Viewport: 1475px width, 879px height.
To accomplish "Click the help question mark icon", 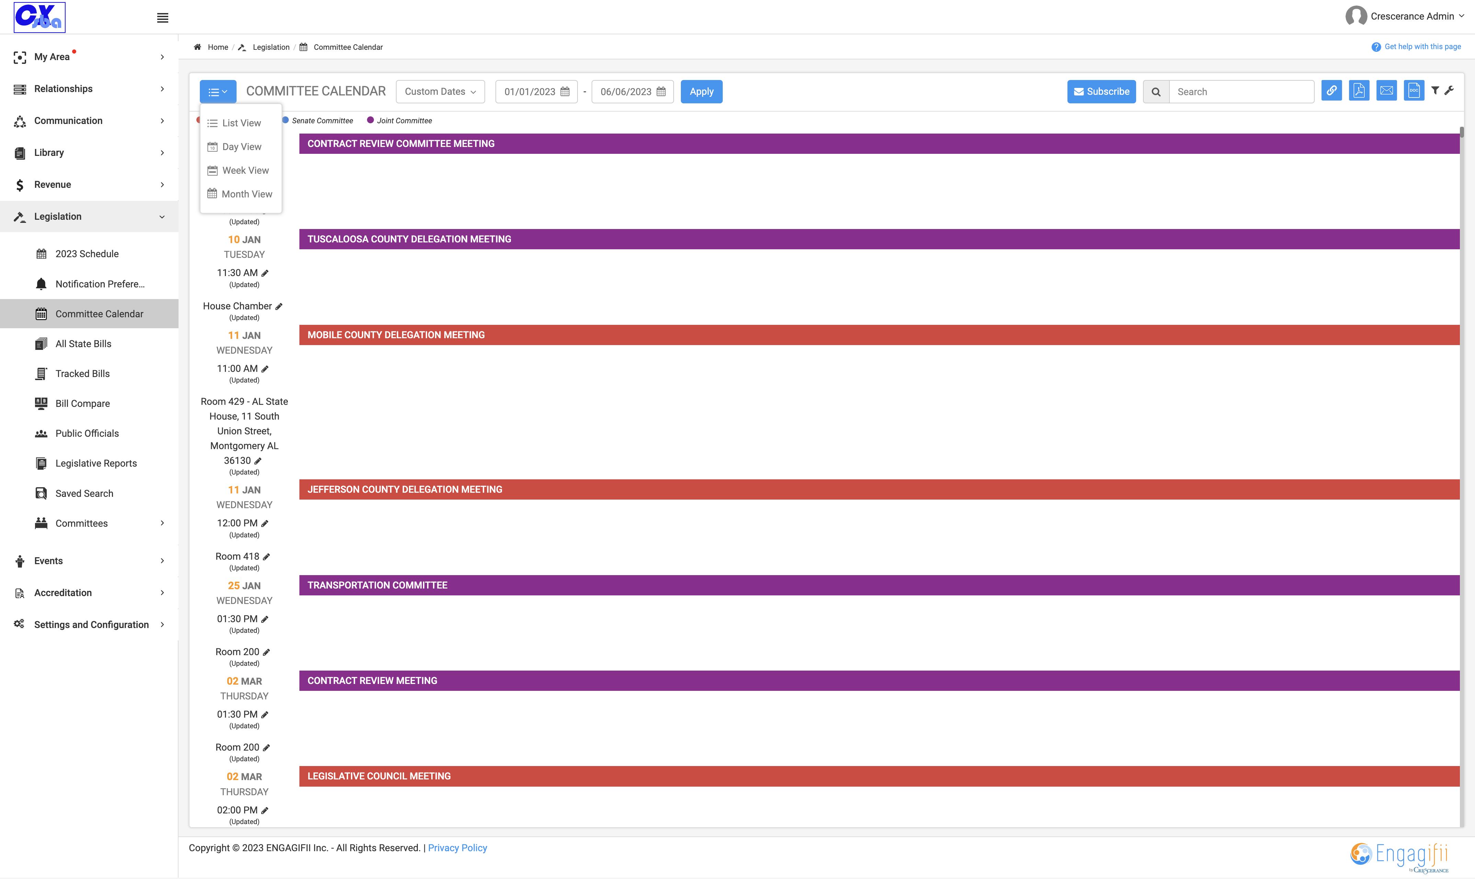I will click(1376, 47).
